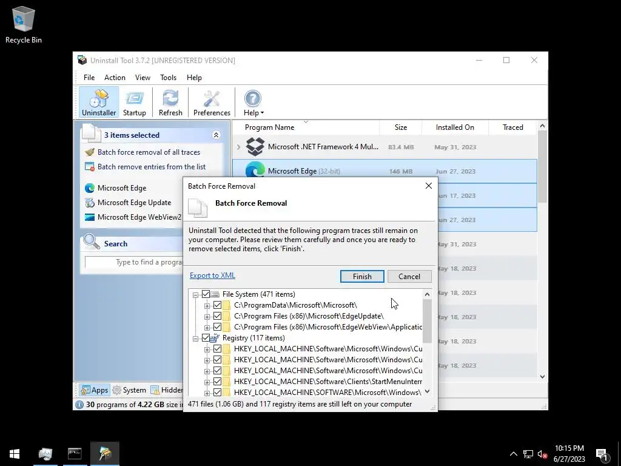
Task: Collapse the File System tree node
Action: click(x=195, y=295)
